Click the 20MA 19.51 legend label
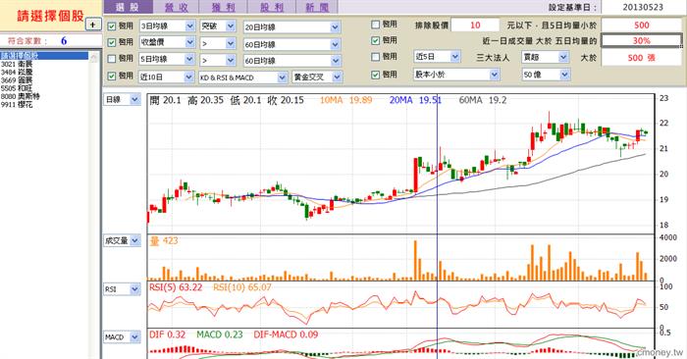687x359 pixels. pos(415,100)
